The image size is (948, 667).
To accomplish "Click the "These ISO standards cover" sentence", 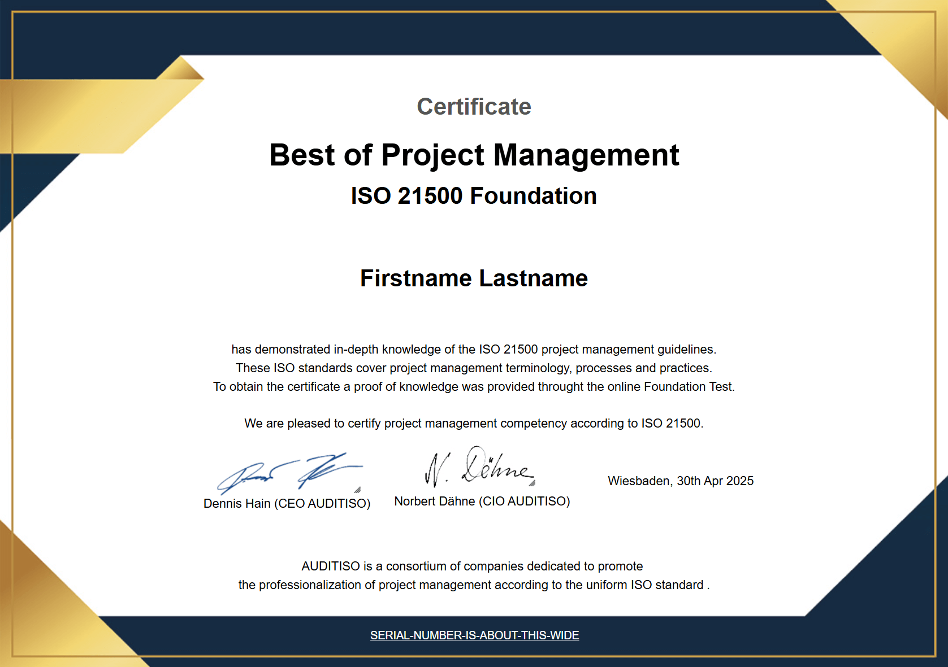I will point(474,368).
